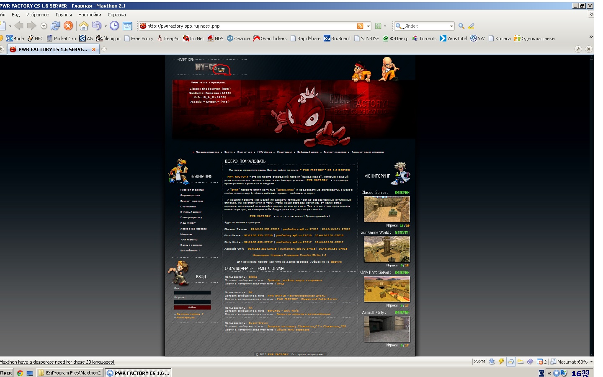Click the Maxthon languages status bar link
The height and width of the screenshot is (377, 603).
point(57,362)
